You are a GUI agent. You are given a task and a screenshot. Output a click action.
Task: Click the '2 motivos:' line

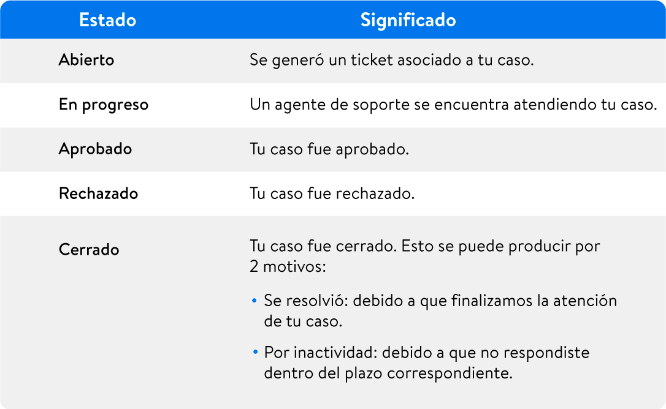(x=288, y=267)
